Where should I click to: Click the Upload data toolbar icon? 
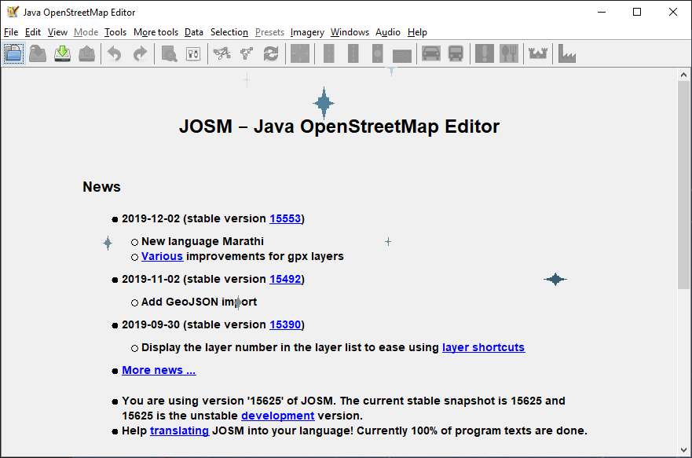(x=87, y=54)
